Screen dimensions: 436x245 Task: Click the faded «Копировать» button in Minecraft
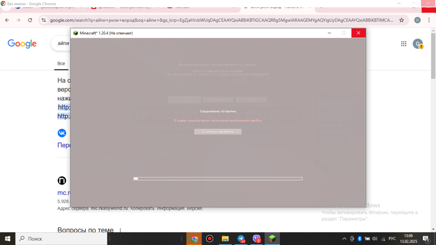218,100
